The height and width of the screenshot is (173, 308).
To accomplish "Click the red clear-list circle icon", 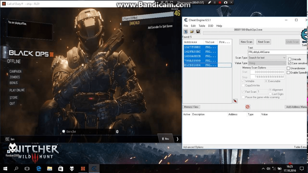I will coord(247,107).
